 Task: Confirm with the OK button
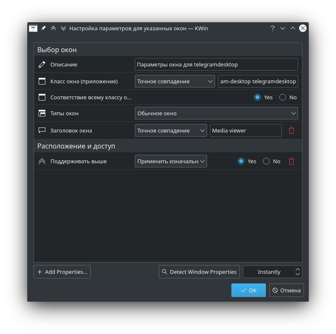tap(249, 290)
